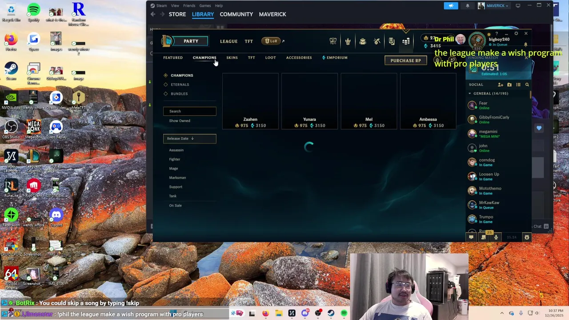Open the Your Shop icon in top bar
Image resolution: width=569 pixels, height=320 pixels.
click(392, 41)
